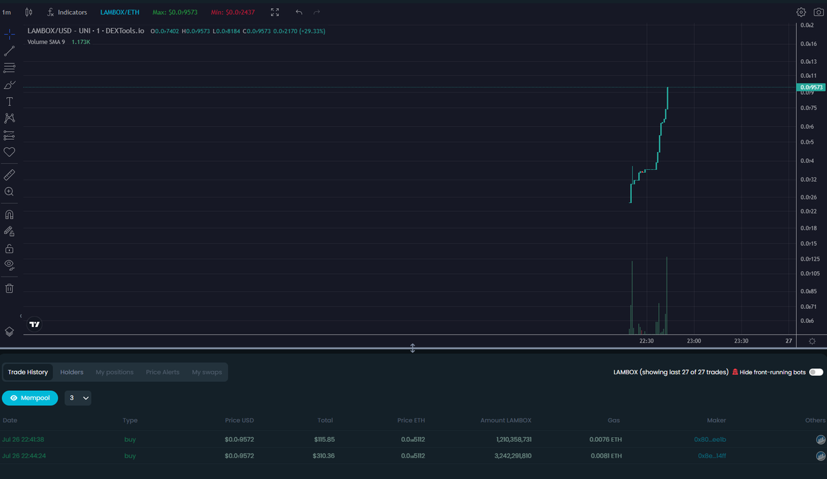Switch to the Price Alerts tab
The image size is (827, 479).
point(163,372)
